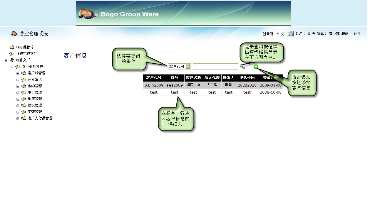Click the folder icon beside 合约管理
This screenshot has width=370, height=203.
[x=24, y=86]
